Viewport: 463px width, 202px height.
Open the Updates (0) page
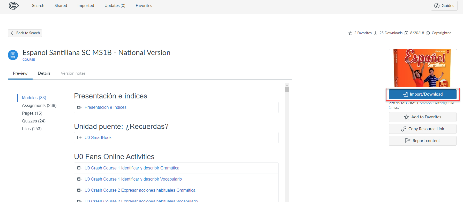point(115,5)
